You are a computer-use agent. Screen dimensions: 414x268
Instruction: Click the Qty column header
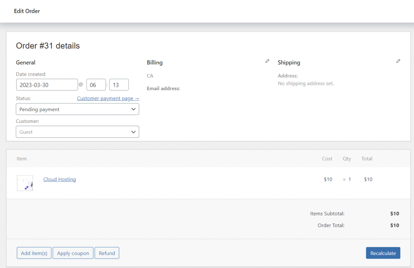click(x=346, y=159)
